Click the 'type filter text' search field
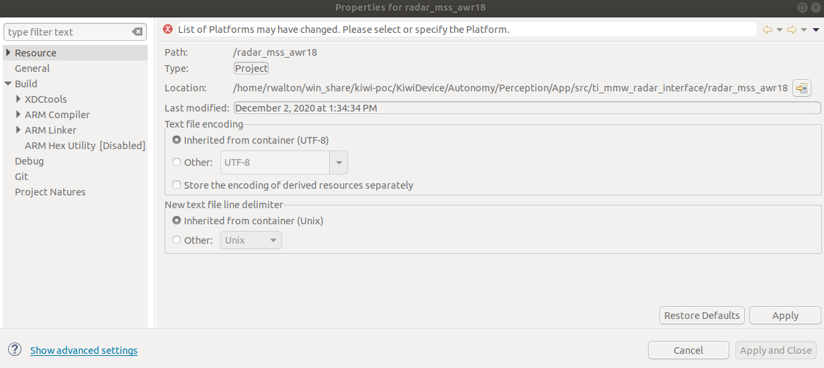 67,32
